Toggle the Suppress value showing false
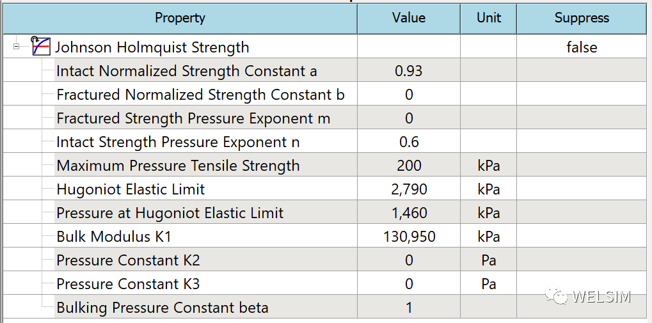The image size is (652, 323). 582,47
